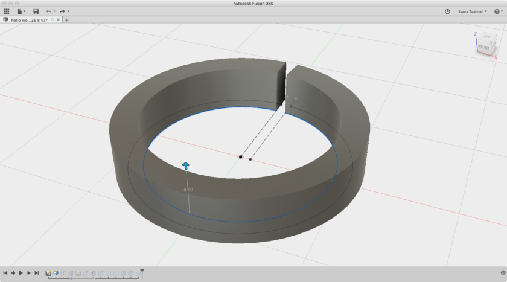507x282 pixels.
Task: Undo the last action
Action: pyautogui.click(x=48, y=11)
